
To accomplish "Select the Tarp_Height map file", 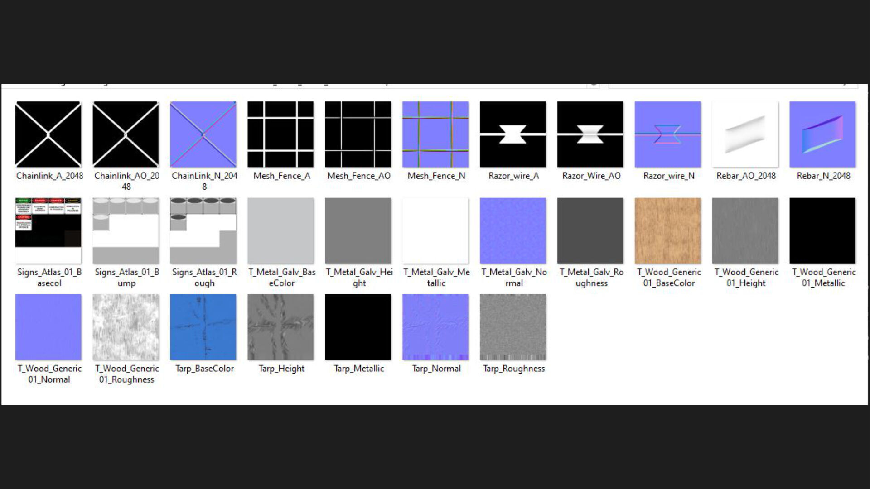I will click(x=280, y=327).
